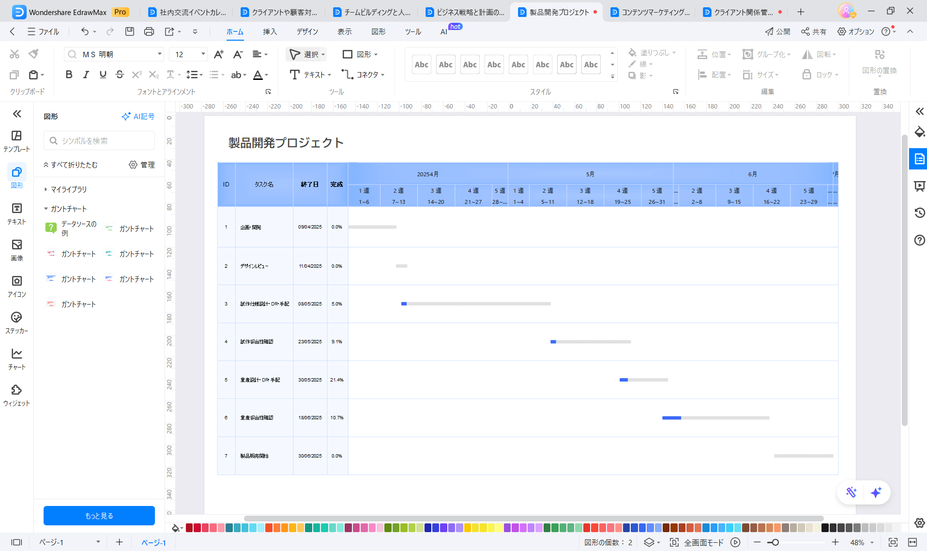Click the focus mode icon in status bar
Image resolution: width=927 pixels, height=551 pixels.
(x=674, y=542)
